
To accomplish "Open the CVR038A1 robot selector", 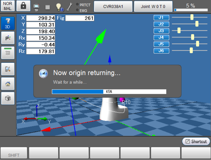I will 113,6.
